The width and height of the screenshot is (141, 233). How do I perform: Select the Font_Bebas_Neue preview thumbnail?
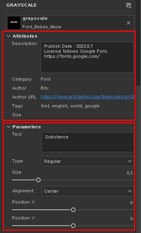point(14,23)
